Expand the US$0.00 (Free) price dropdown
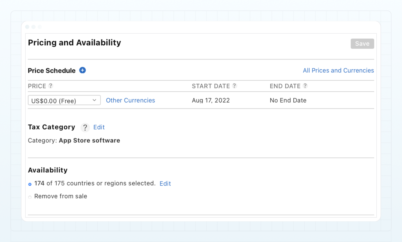 point(64,100)
